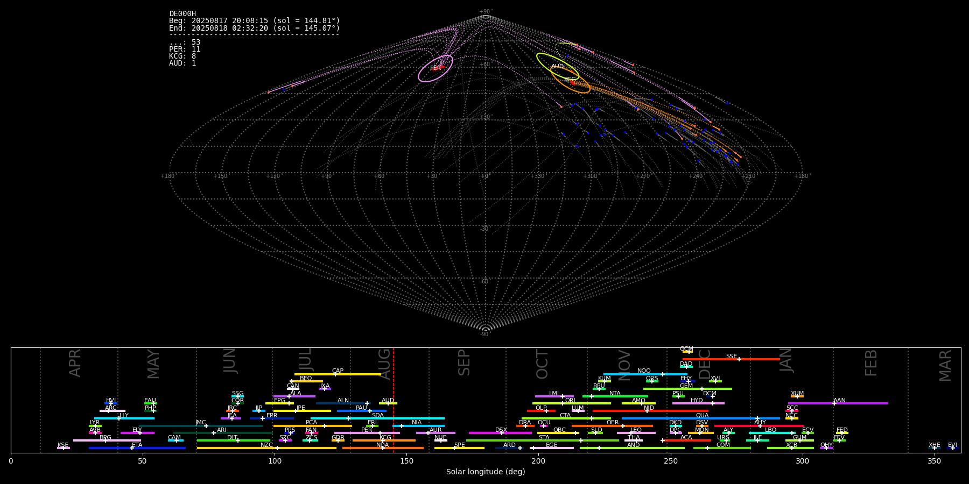Click the NOO shower label in timeline
This screenshot has width=969, height=484.
point(644,371)
